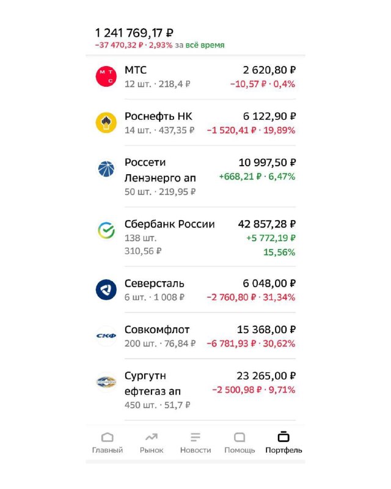The width and height of the screenshot is (391, 489).
Task: Open the МТС stock position
Action: pos(195,77)
